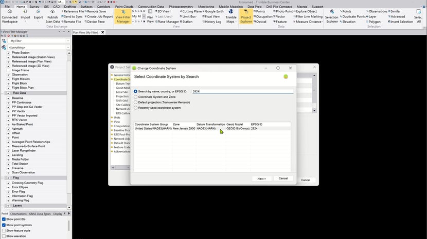Select Recently used coordinate system option

click(135, 108)
